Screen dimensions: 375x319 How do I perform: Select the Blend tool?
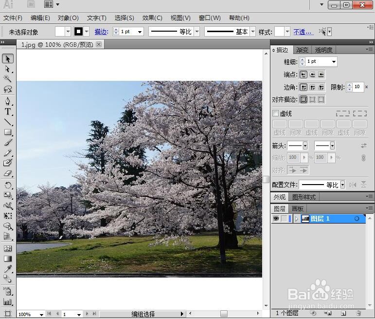coord(8,279)
